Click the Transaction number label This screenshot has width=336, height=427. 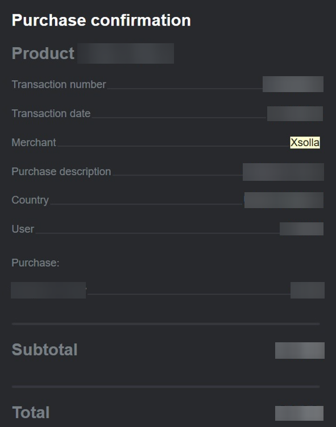[x=59, y=84]
